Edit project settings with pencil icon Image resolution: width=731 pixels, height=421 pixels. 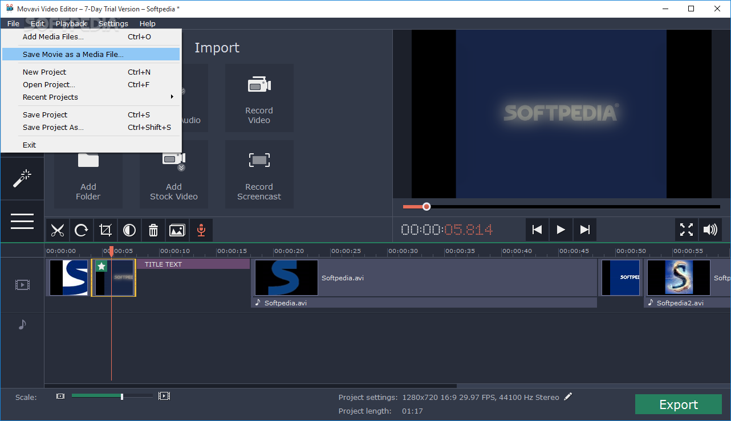tap(568, 397)
